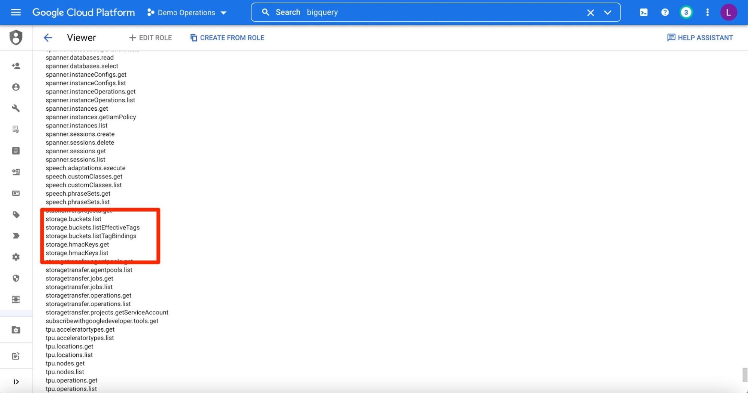The width and height of the screenshot is (748, 393).
Task: Click Create From Role button
Action: [227, 38]
